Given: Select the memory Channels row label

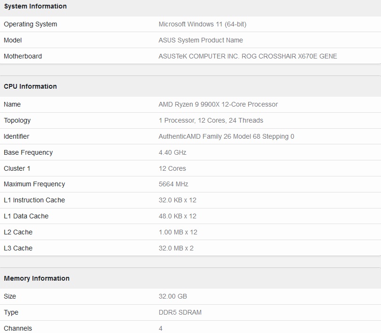Looking at the screenshot, I should click(18, 328).
